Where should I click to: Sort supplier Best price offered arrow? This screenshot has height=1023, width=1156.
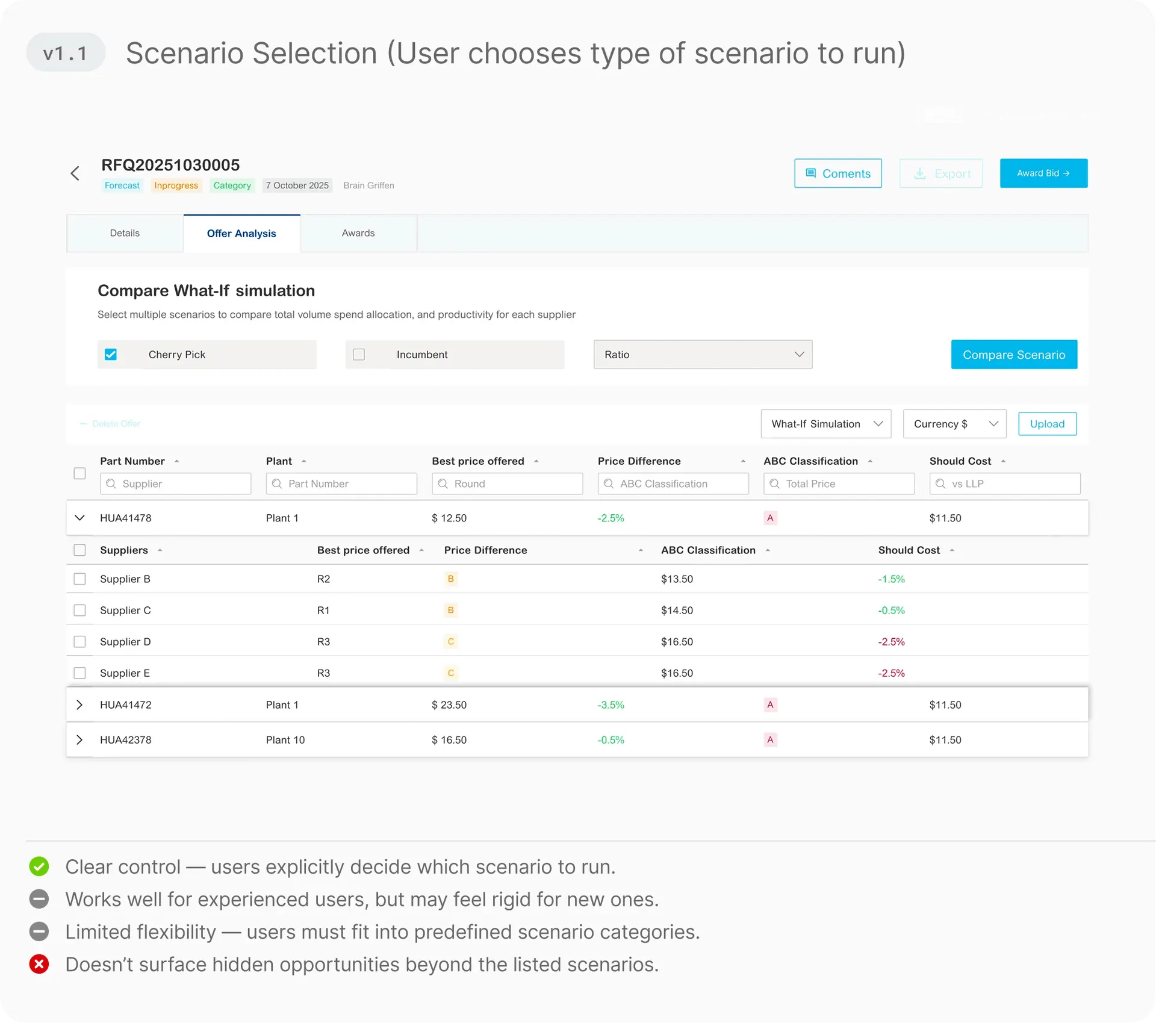coord(421,550)
